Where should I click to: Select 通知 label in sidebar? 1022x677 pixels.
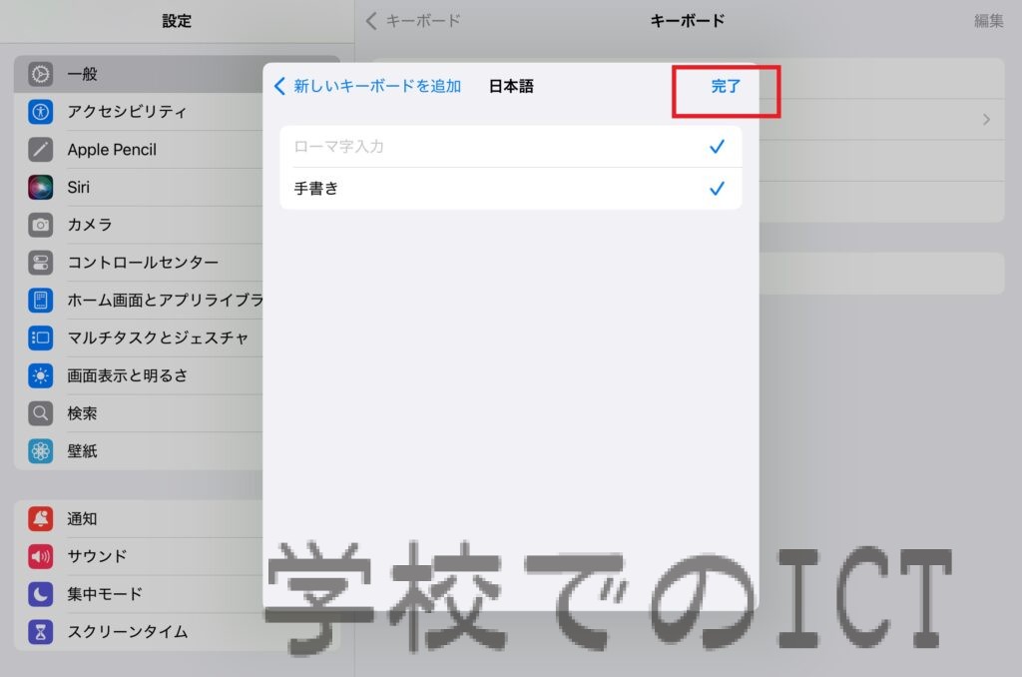[x=82, y=518]
